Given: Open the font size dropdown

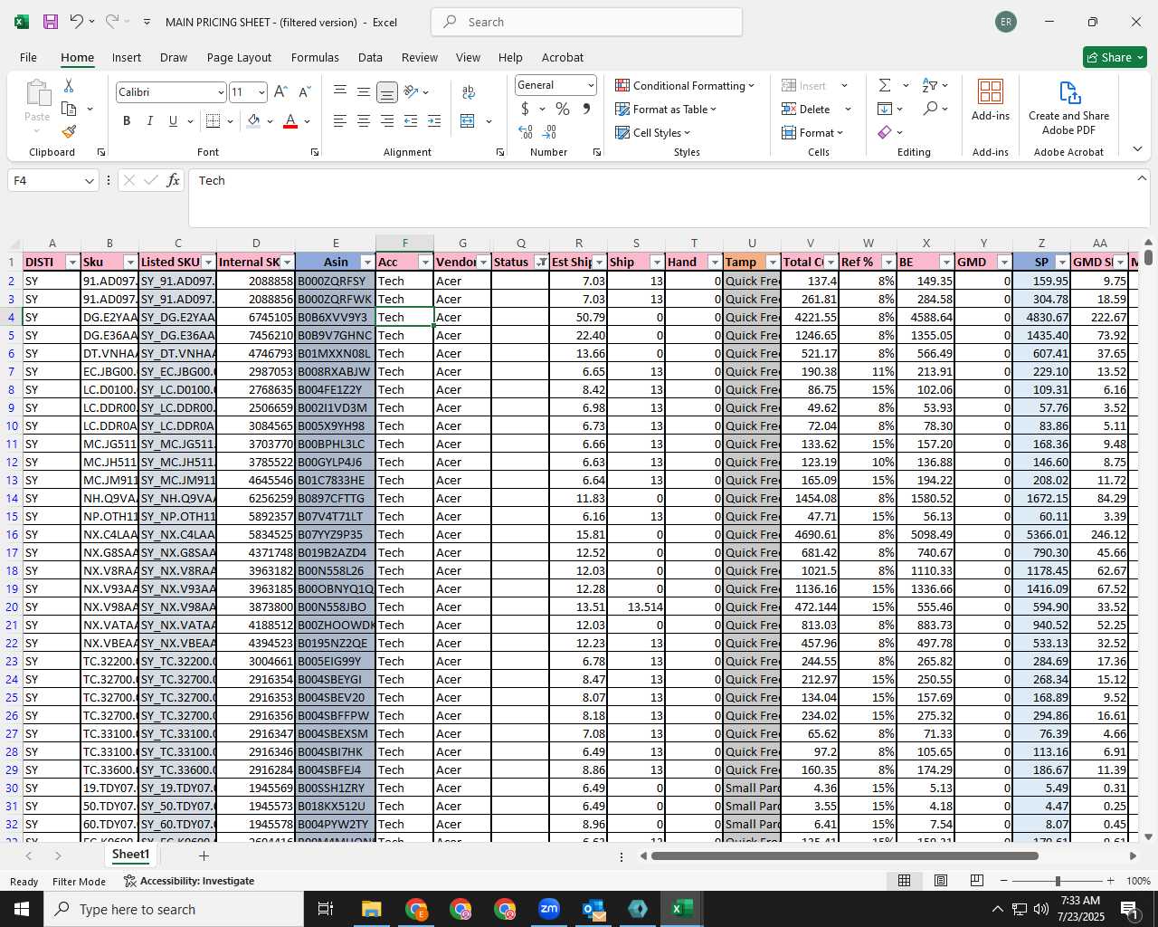Looking at the screenshot, I should point(261,92).
